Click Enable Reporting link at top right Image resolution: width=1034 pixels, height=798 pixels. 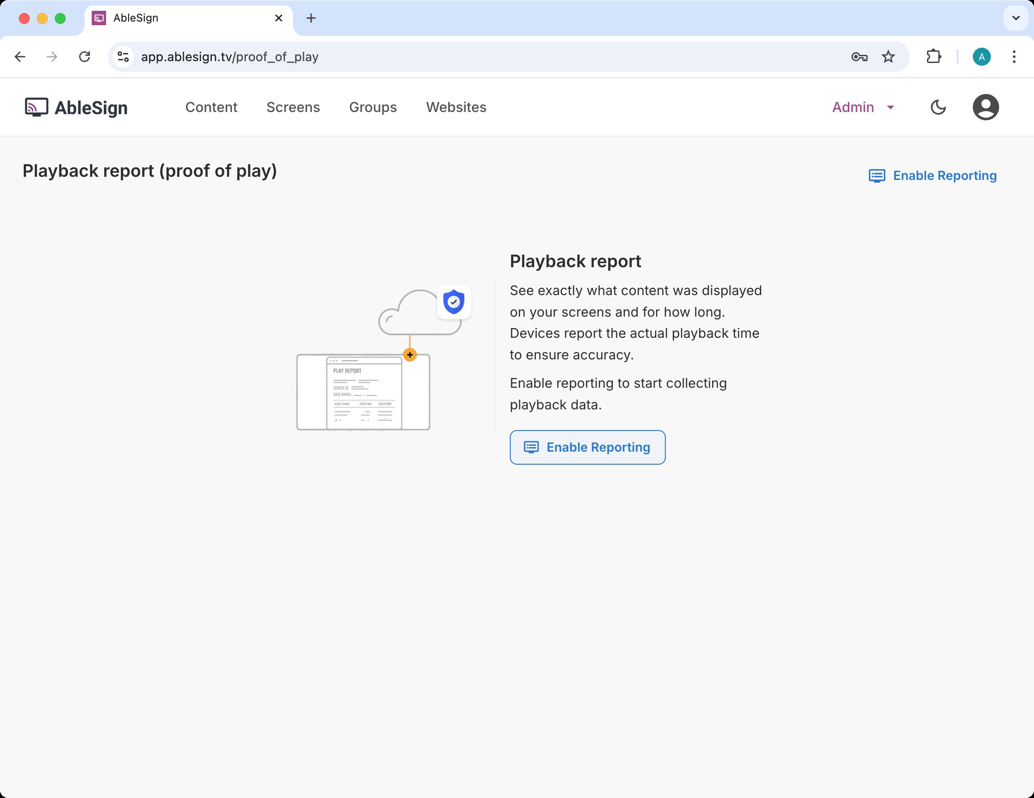click(932, 176)
